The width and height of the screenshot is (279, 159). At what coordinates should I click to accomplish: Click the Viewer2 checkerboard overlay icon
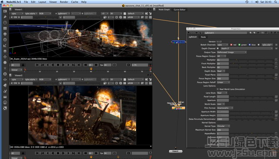[x=150, y=83]
